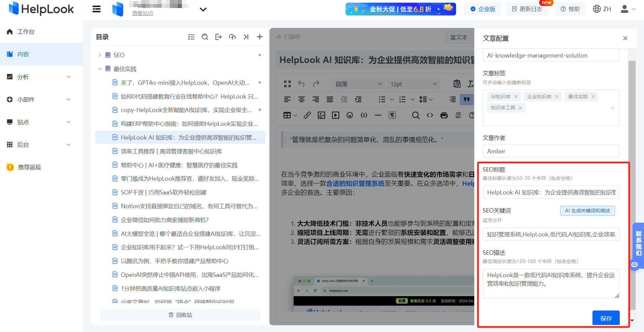Image resolution: width=644 pixels, height=332 pixels.
Task: Open the article tags dropdown chevron
Action: pyautogui.click(x=612, y=108)
